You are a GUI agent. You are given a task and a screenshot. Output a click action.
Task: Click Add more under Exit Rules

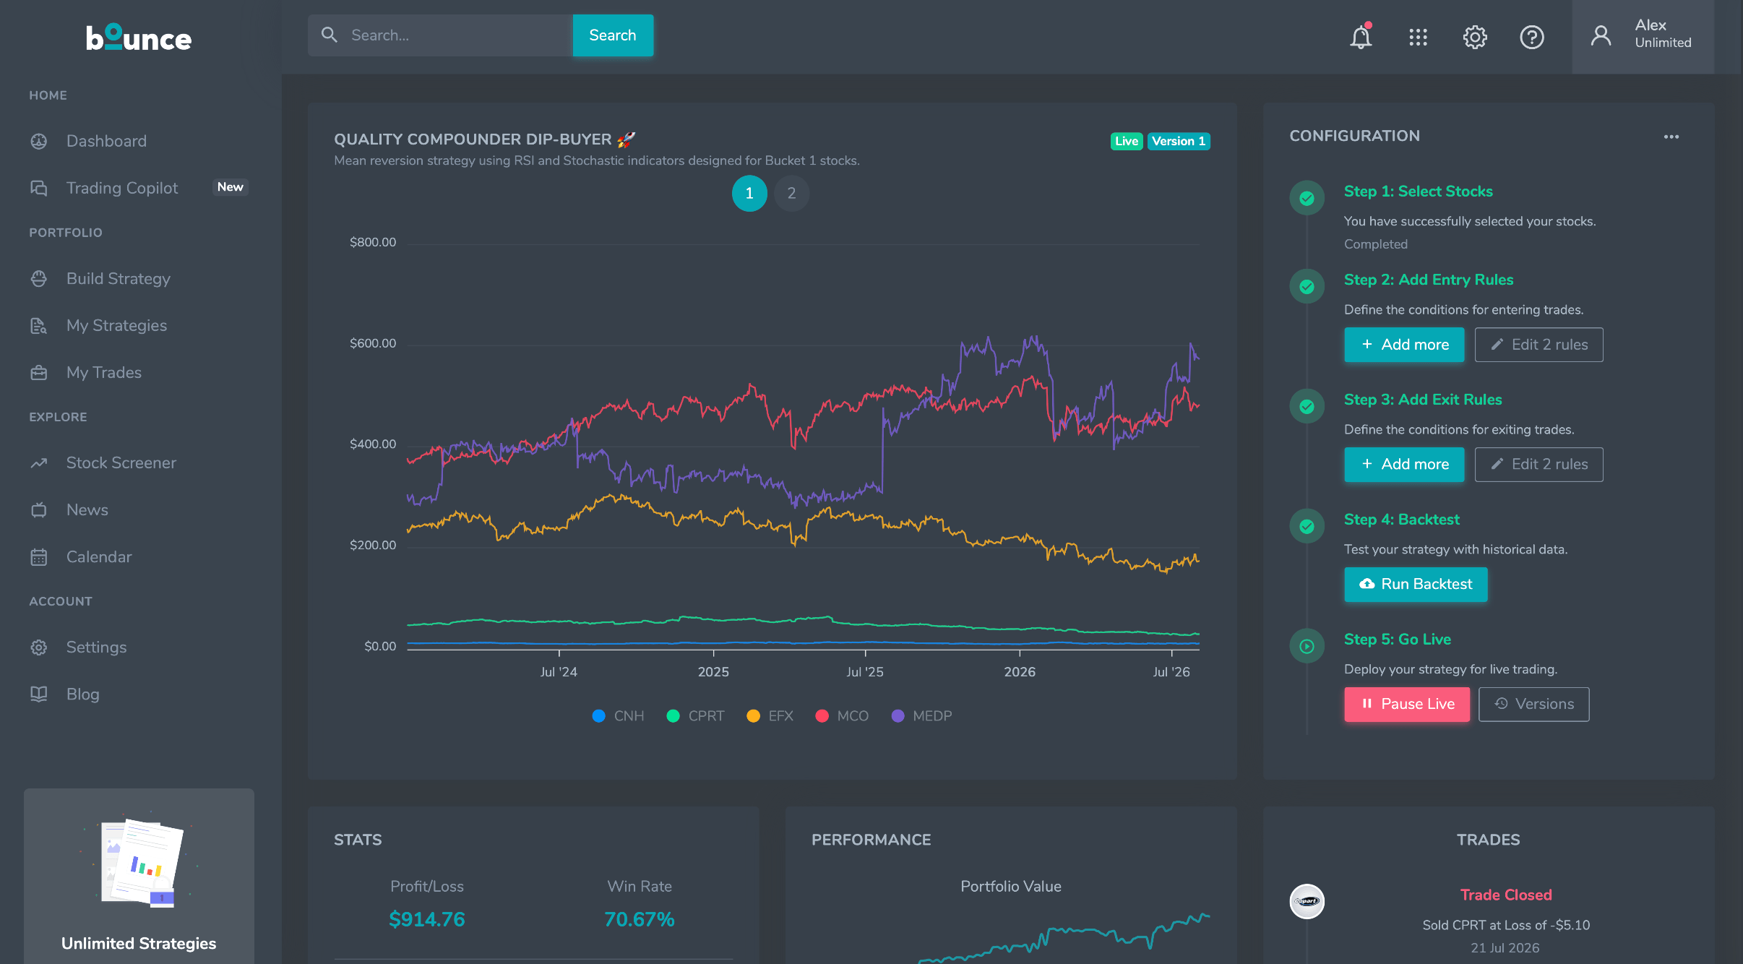[x=1404, y=465]
